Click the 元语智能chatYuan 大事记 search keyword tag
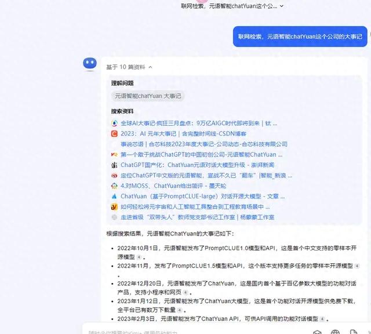371x334 pixels. [148, 96]
